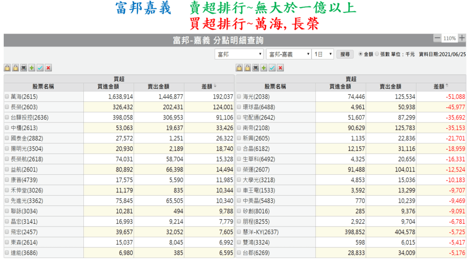Click the red X icon above the 買超 table
The image size is (473, 265).
point(48,68)
